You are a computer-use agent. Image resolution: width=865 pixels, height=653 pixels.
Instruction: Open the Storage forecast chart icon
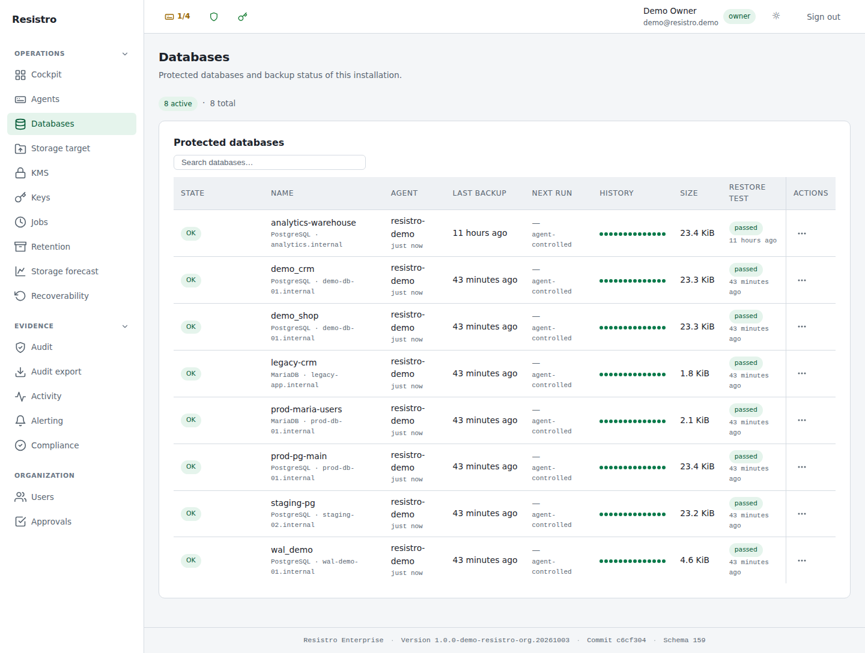(20, 272)
